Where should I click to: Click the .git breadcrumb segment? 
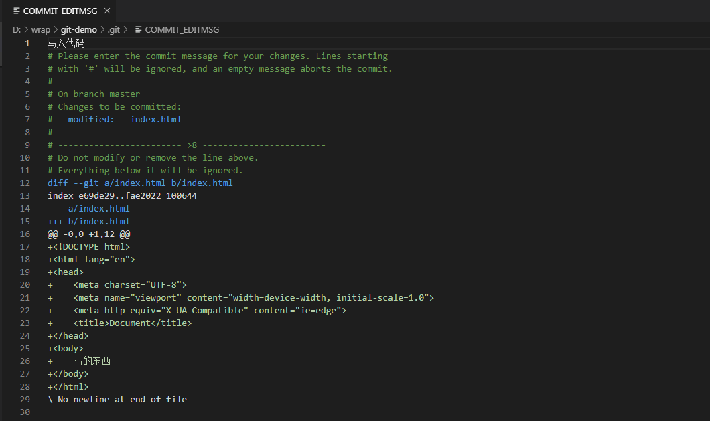point(114,29)
